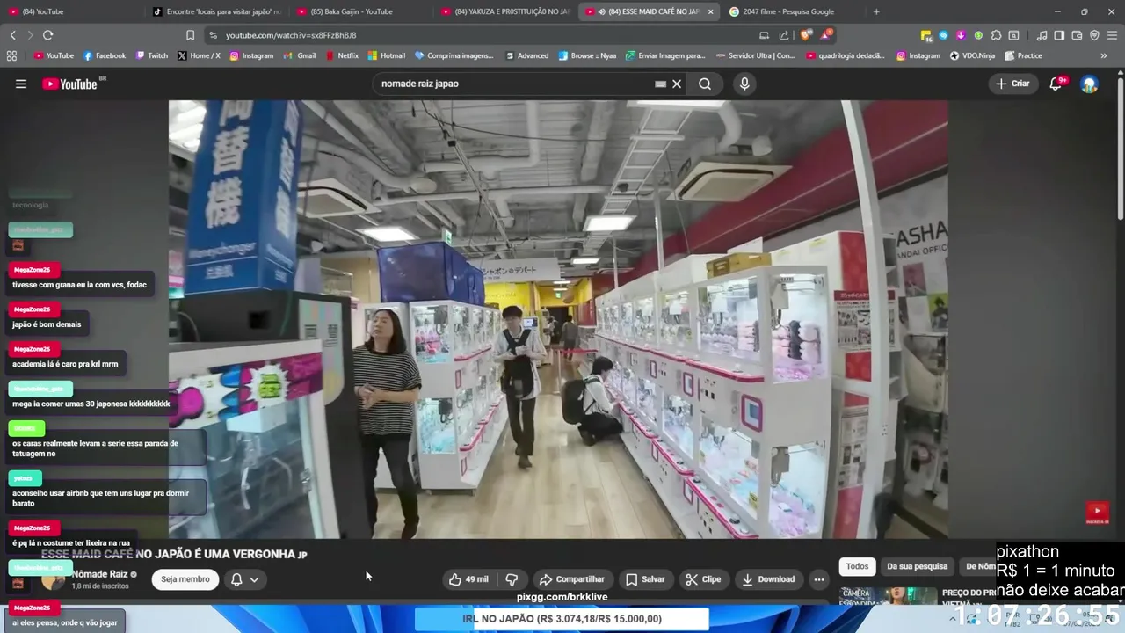Open the VDO.Ninja bookmark
The height and width of the screenshot is (633, 1125).
[x=972, y=55]
